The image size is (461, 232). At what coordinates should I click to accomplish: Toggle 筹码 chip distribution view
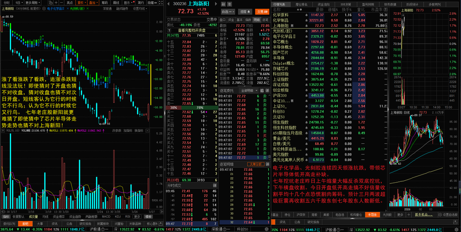104,3
